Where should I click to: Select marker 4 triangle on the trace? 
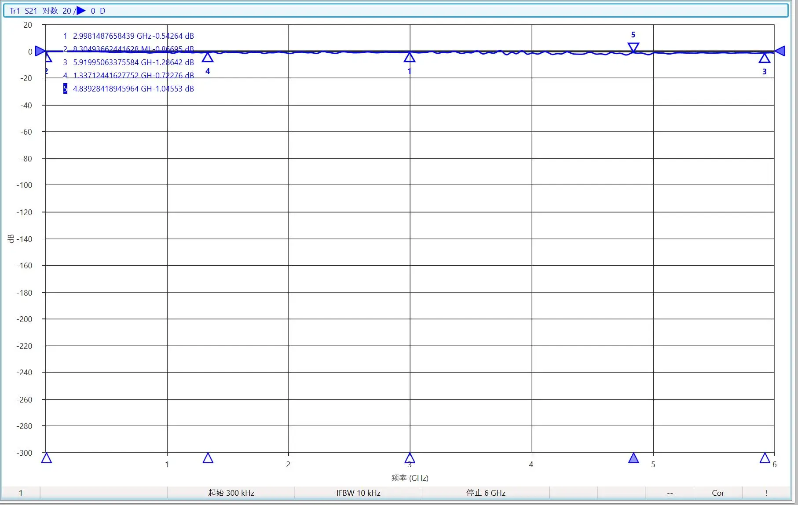[x=208, y=57]
